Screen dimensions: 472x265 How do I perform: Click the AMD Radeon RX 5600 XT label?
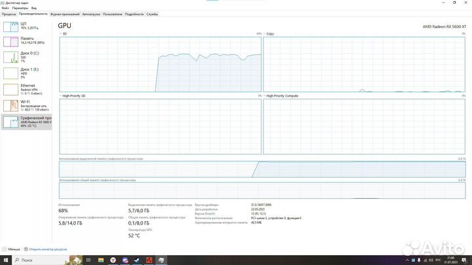[444, 27]
